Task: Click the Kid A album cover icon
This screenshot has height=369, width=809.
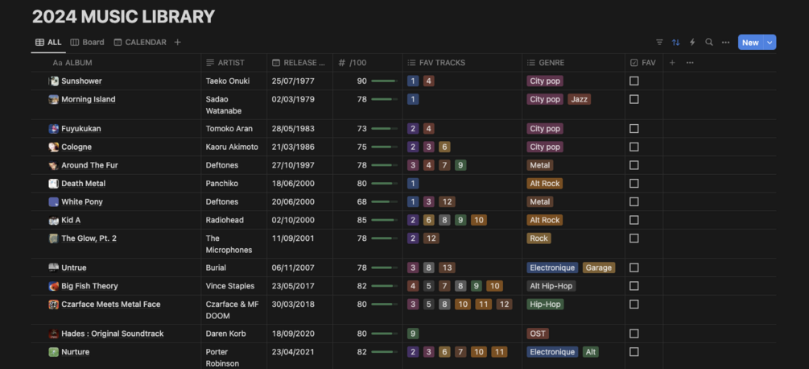Action: tap(54, 221)
